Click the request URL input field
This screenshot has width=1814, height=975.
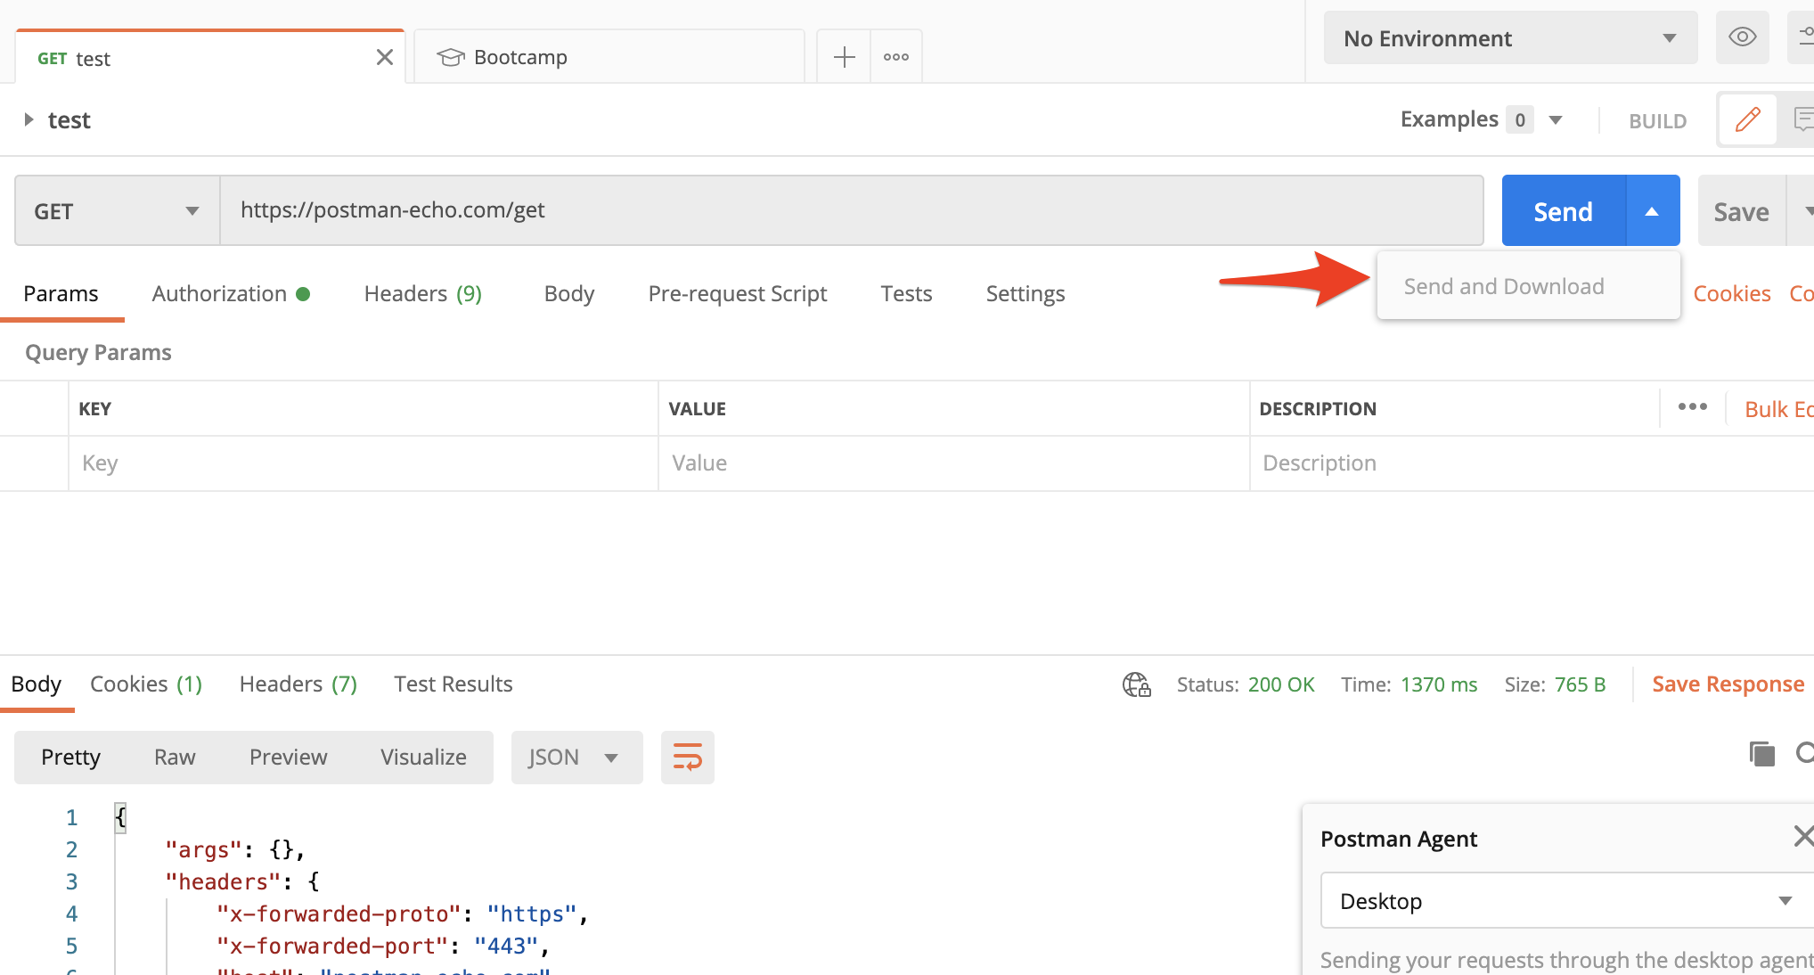click(x=802, y=210)
